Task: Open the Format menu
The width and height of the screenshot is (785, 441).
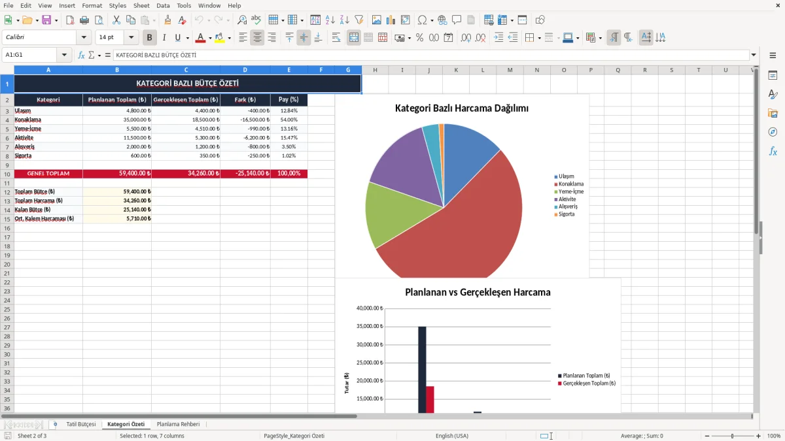Action: (92, 5)
